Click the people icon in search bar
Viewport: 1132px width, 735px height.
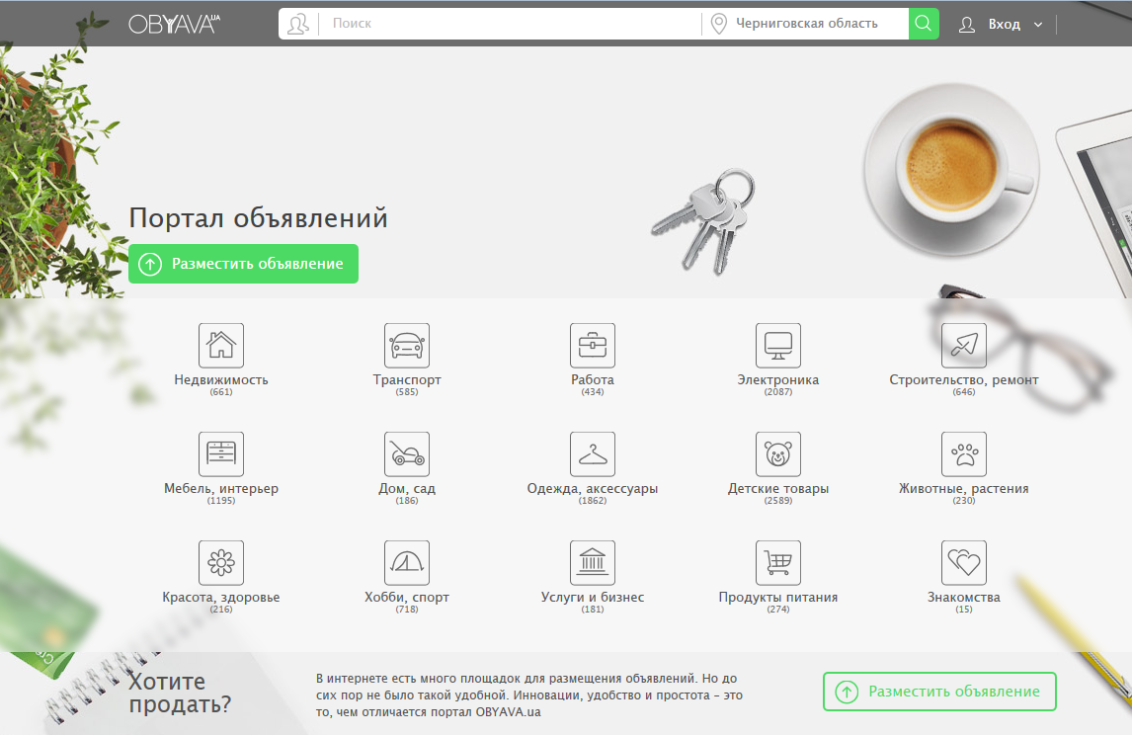297,24
